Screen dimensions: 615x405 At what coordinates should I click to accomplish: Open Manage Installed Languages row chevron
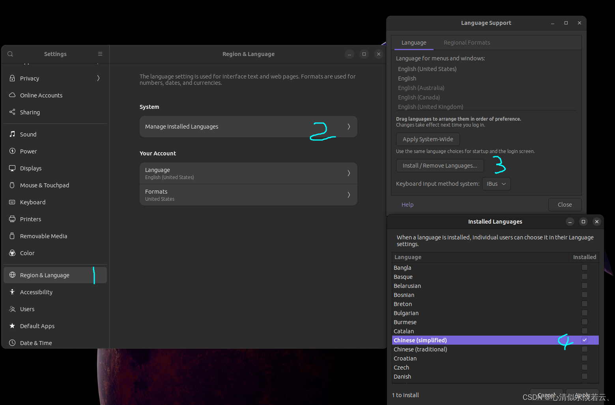349,127
